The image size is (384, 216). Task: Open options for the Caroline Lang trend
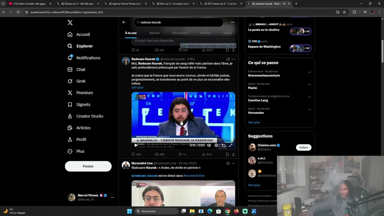pos(309,97)
